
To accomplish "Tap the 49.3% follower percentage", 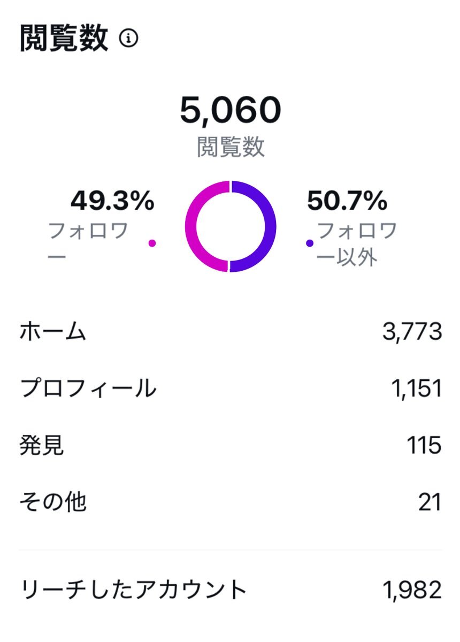I will (x=112, y=202).
